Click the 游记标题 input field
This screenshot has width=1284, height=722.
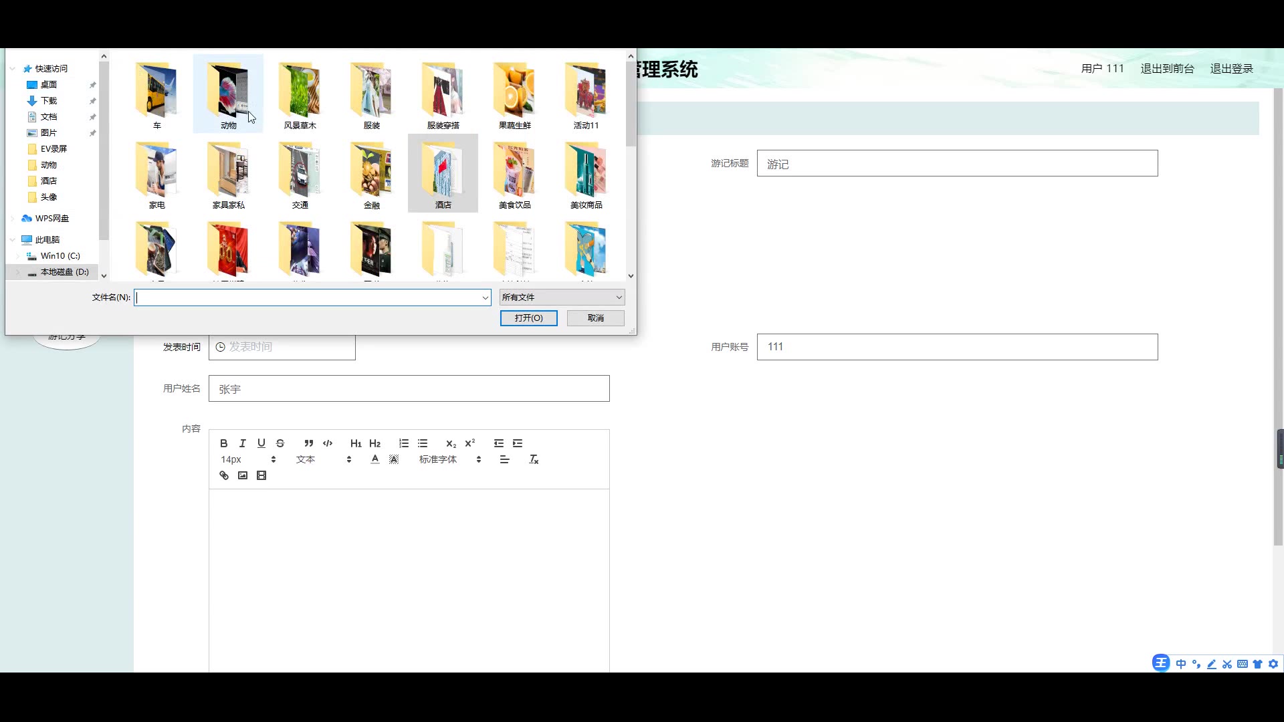pos(957,163)
